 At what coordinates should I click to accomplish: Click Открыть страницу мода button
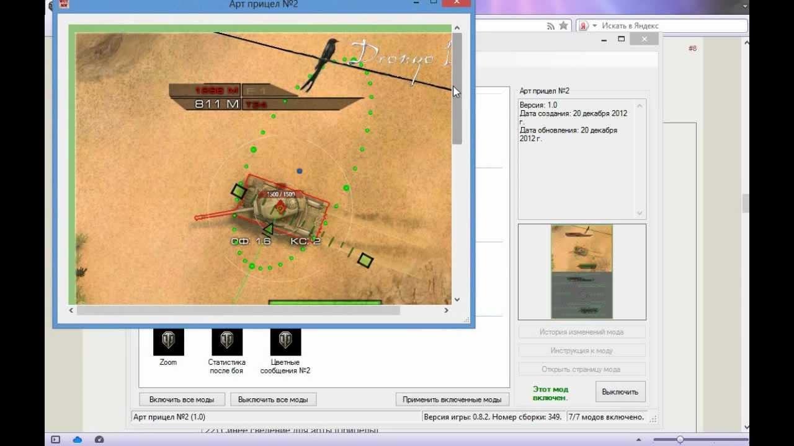tap(581, 369)
